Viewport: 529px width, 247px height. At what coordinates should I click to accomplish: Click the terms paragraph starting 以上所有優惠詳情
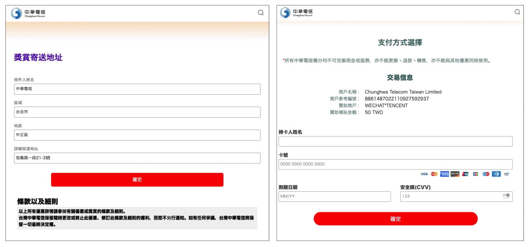(x=137, y=218)
